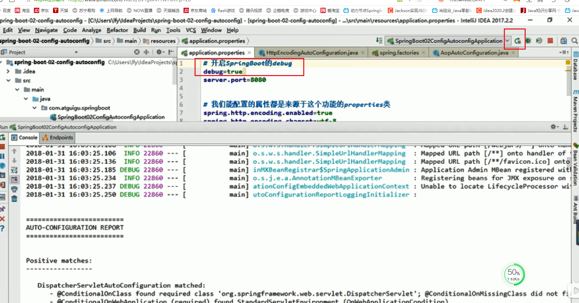The image size is (579, 303).
Task: Click the console Down the stack trace arrow
Action: pos(14,161)
